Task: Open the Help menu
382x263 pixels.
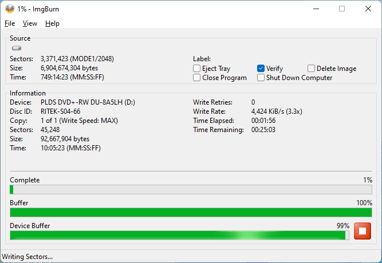Action: (x=52, y=23)
